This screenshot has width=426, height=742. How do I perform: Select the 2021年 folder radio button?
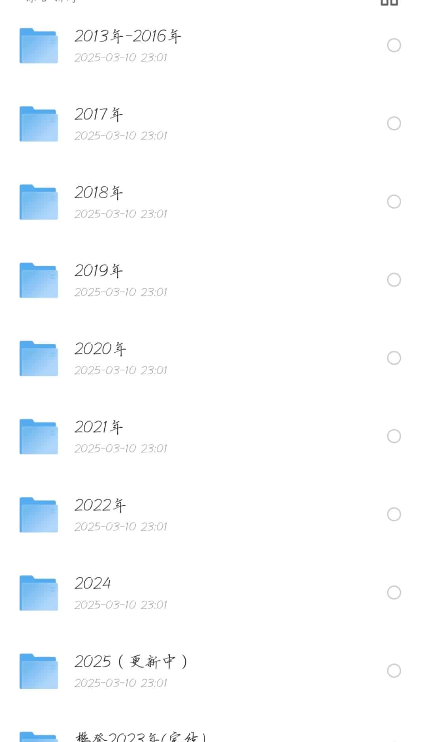click(394, 436)
